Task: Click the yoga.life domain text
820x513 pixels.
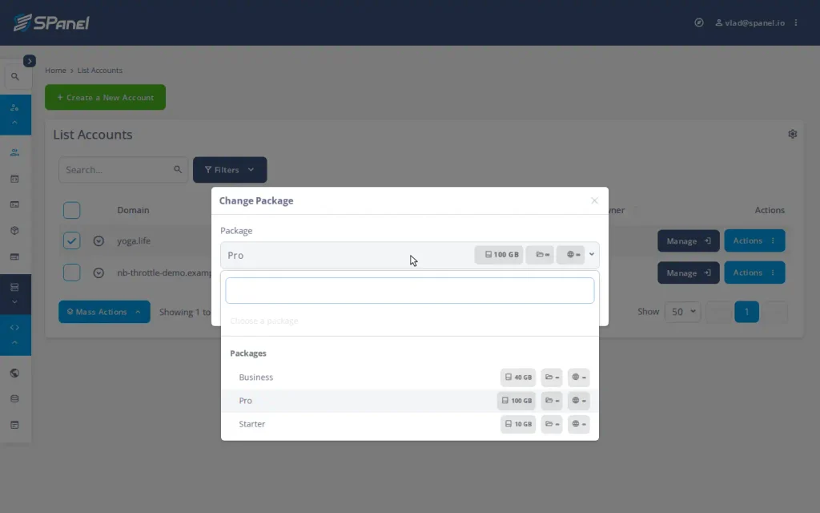Action: coord(134,240)
